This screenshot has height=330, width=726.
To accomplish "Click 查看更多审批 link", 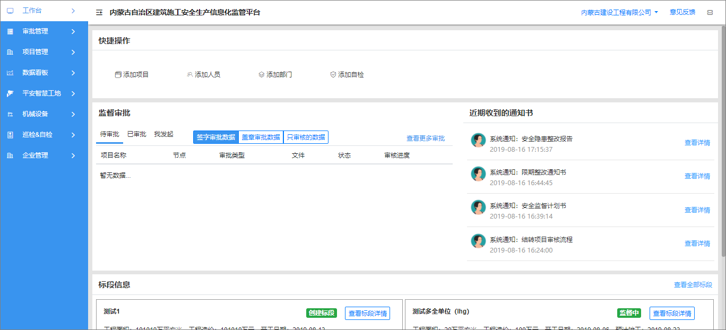I will 426,138.
